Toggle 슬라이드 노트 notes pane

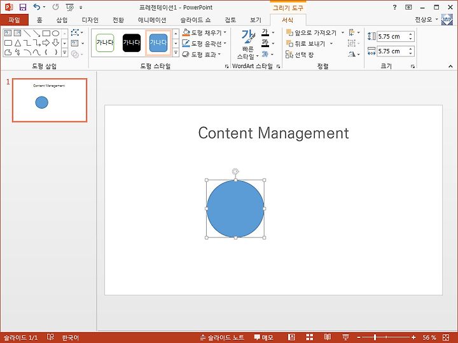click(x=222, y=337)
